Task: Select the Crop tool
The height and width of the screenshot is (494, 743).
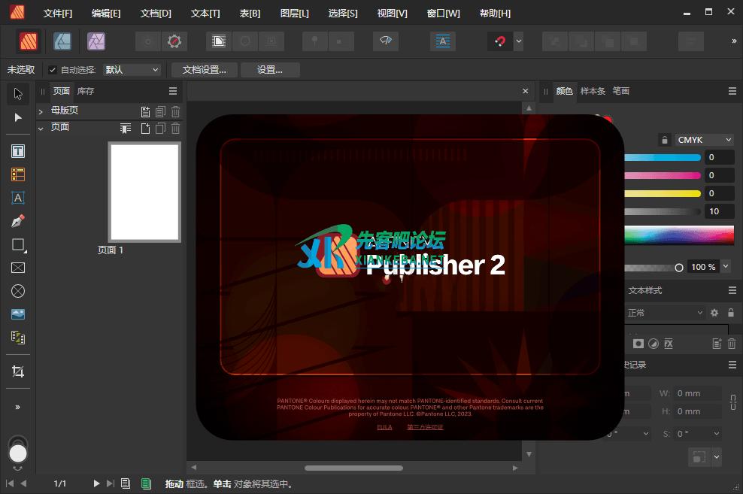Action: [18, 371]
